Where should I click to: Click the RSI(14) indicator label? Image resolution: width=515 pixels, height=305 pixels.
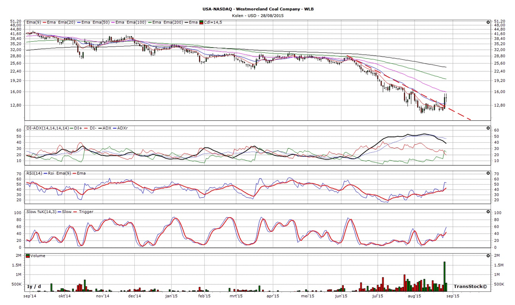(x=35, y=174)
